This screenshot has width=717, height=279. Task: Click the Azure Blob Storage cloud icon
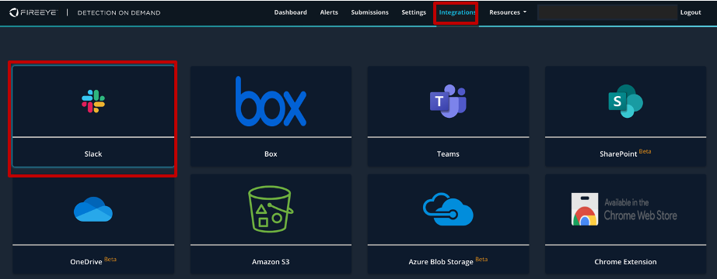[x=448, y=208]
